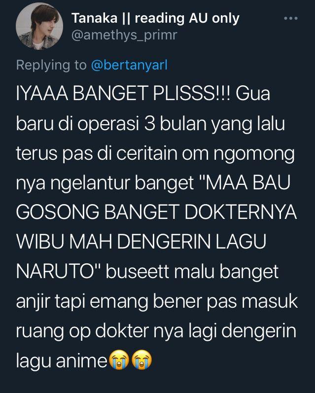Open the @bertanyarl profile link

(129, 65)
